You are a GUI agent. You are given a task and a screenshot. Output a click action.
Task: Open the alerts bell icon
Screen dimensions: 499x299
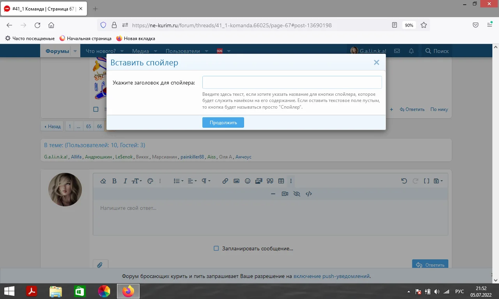click(411, 51)
